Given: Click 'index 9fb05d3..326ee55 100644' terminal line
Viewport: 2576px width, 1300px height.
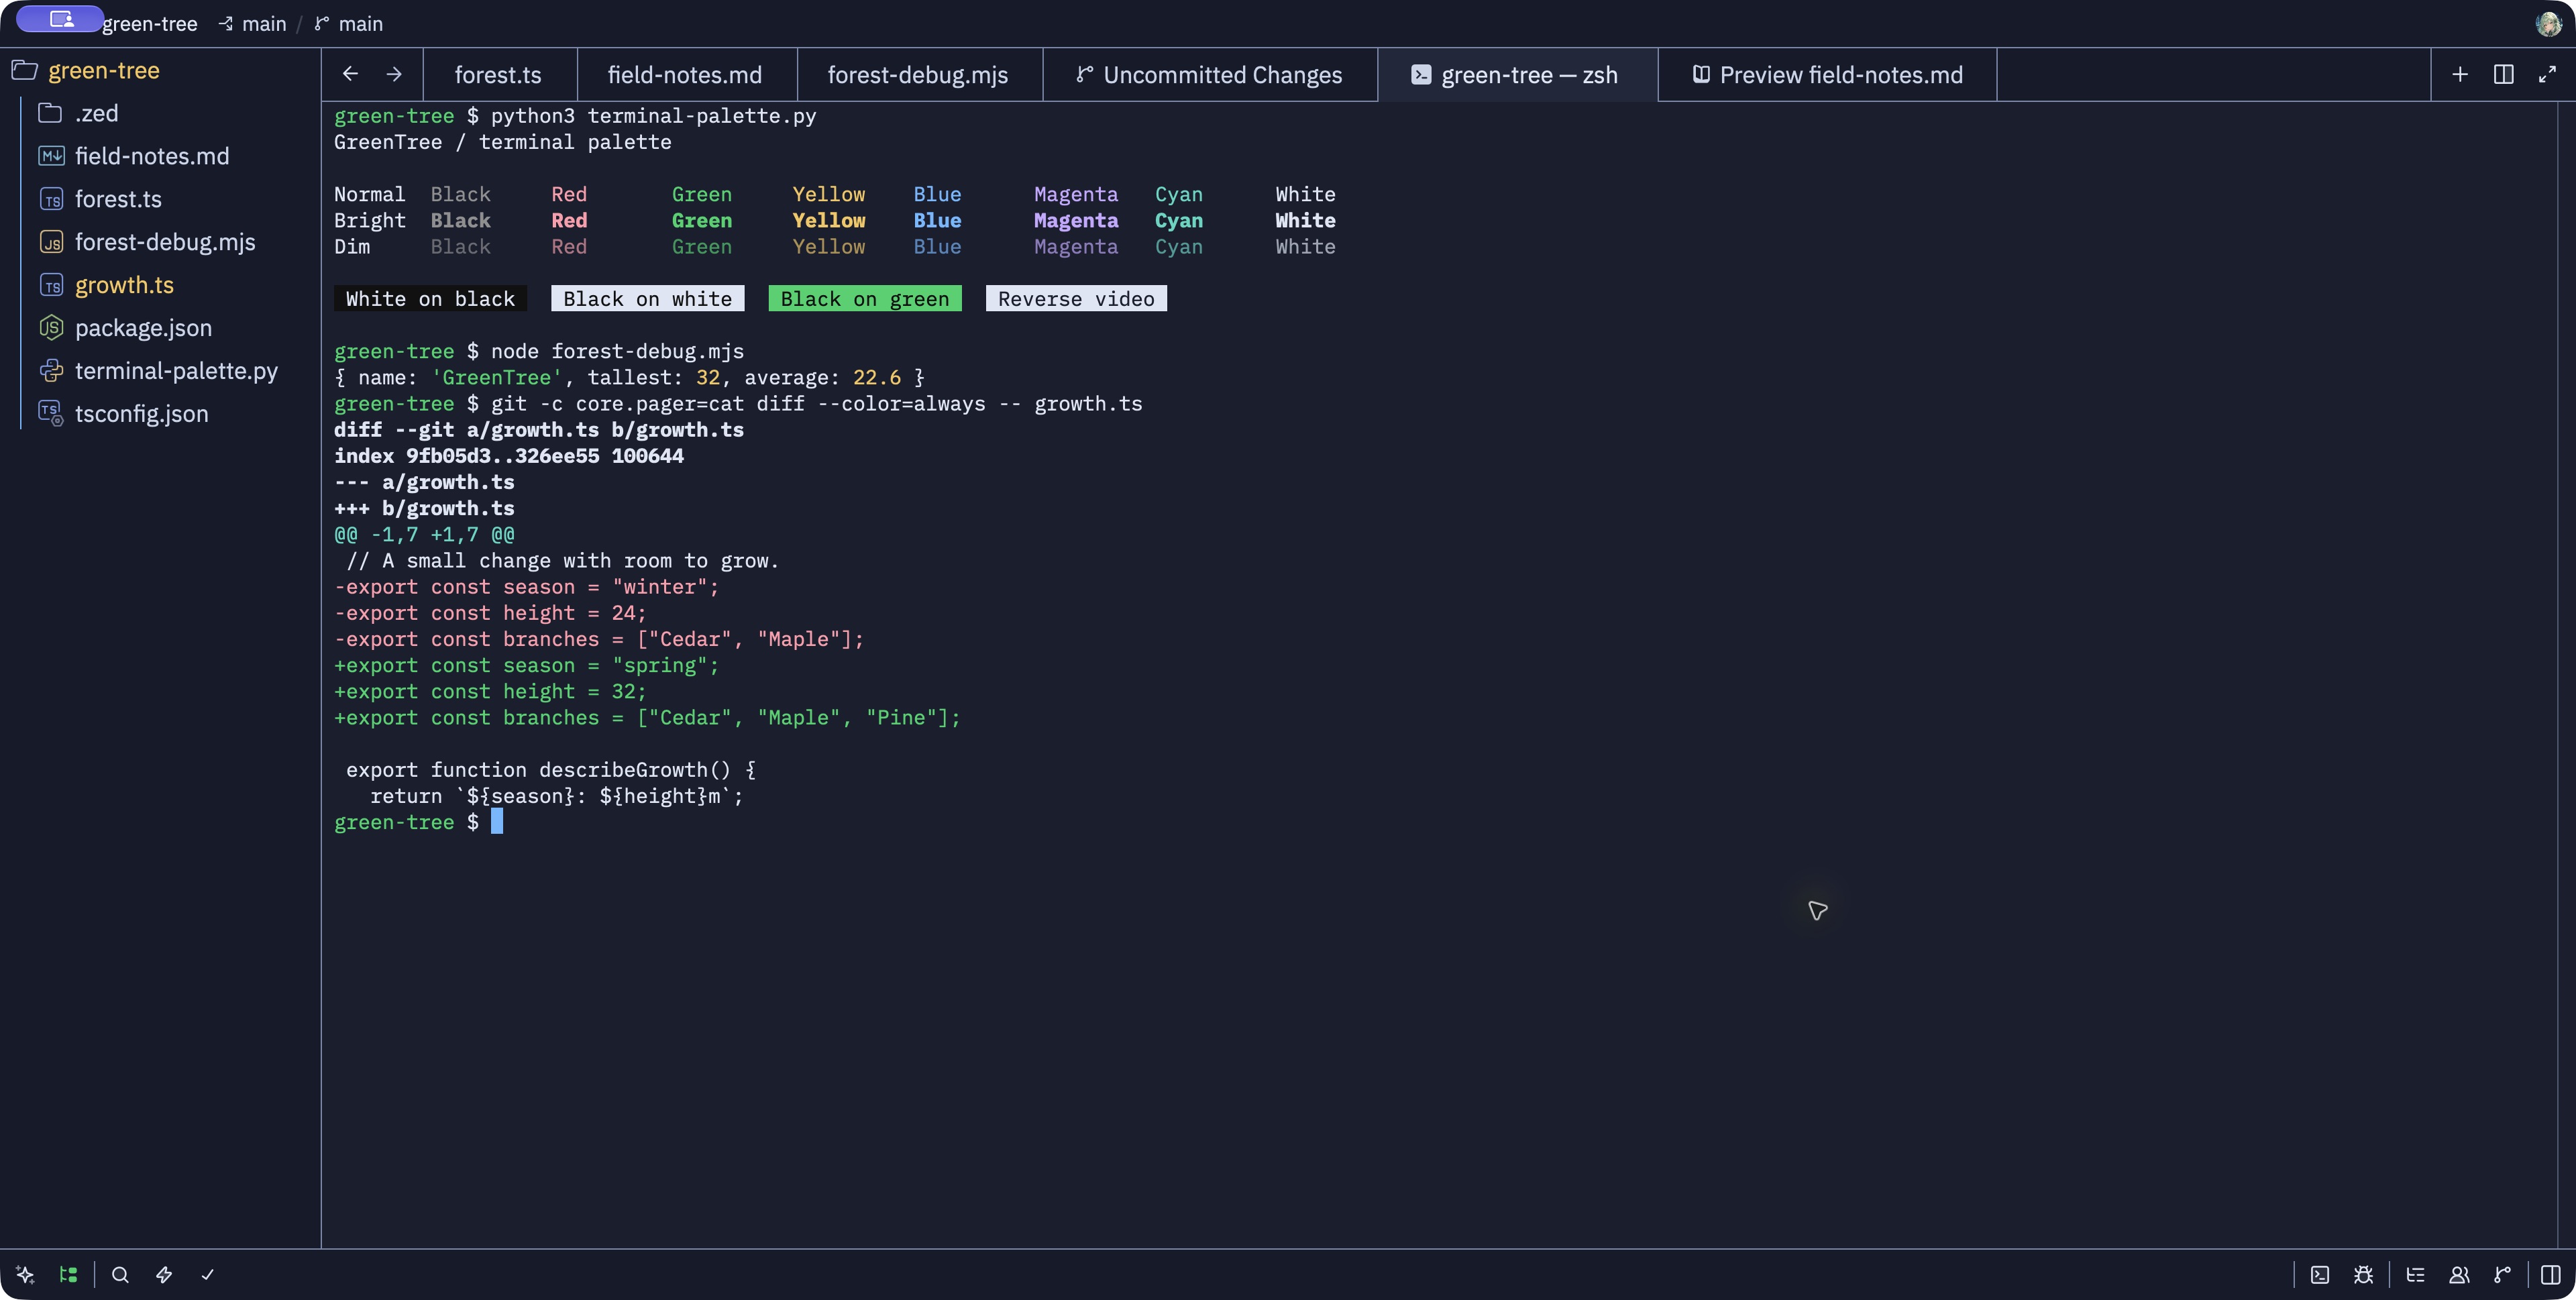Looking at the screenshot, I should tap(509, 456).
